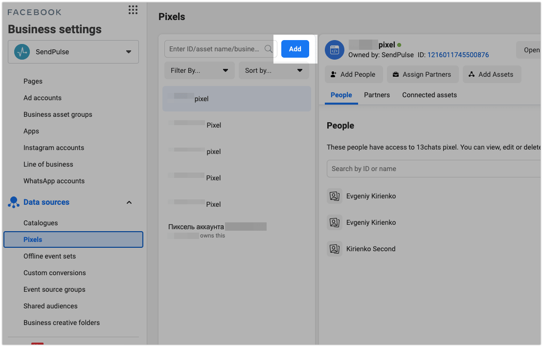
Task: Open the Sort by dropdown
Action: click(x=273, y=70)
